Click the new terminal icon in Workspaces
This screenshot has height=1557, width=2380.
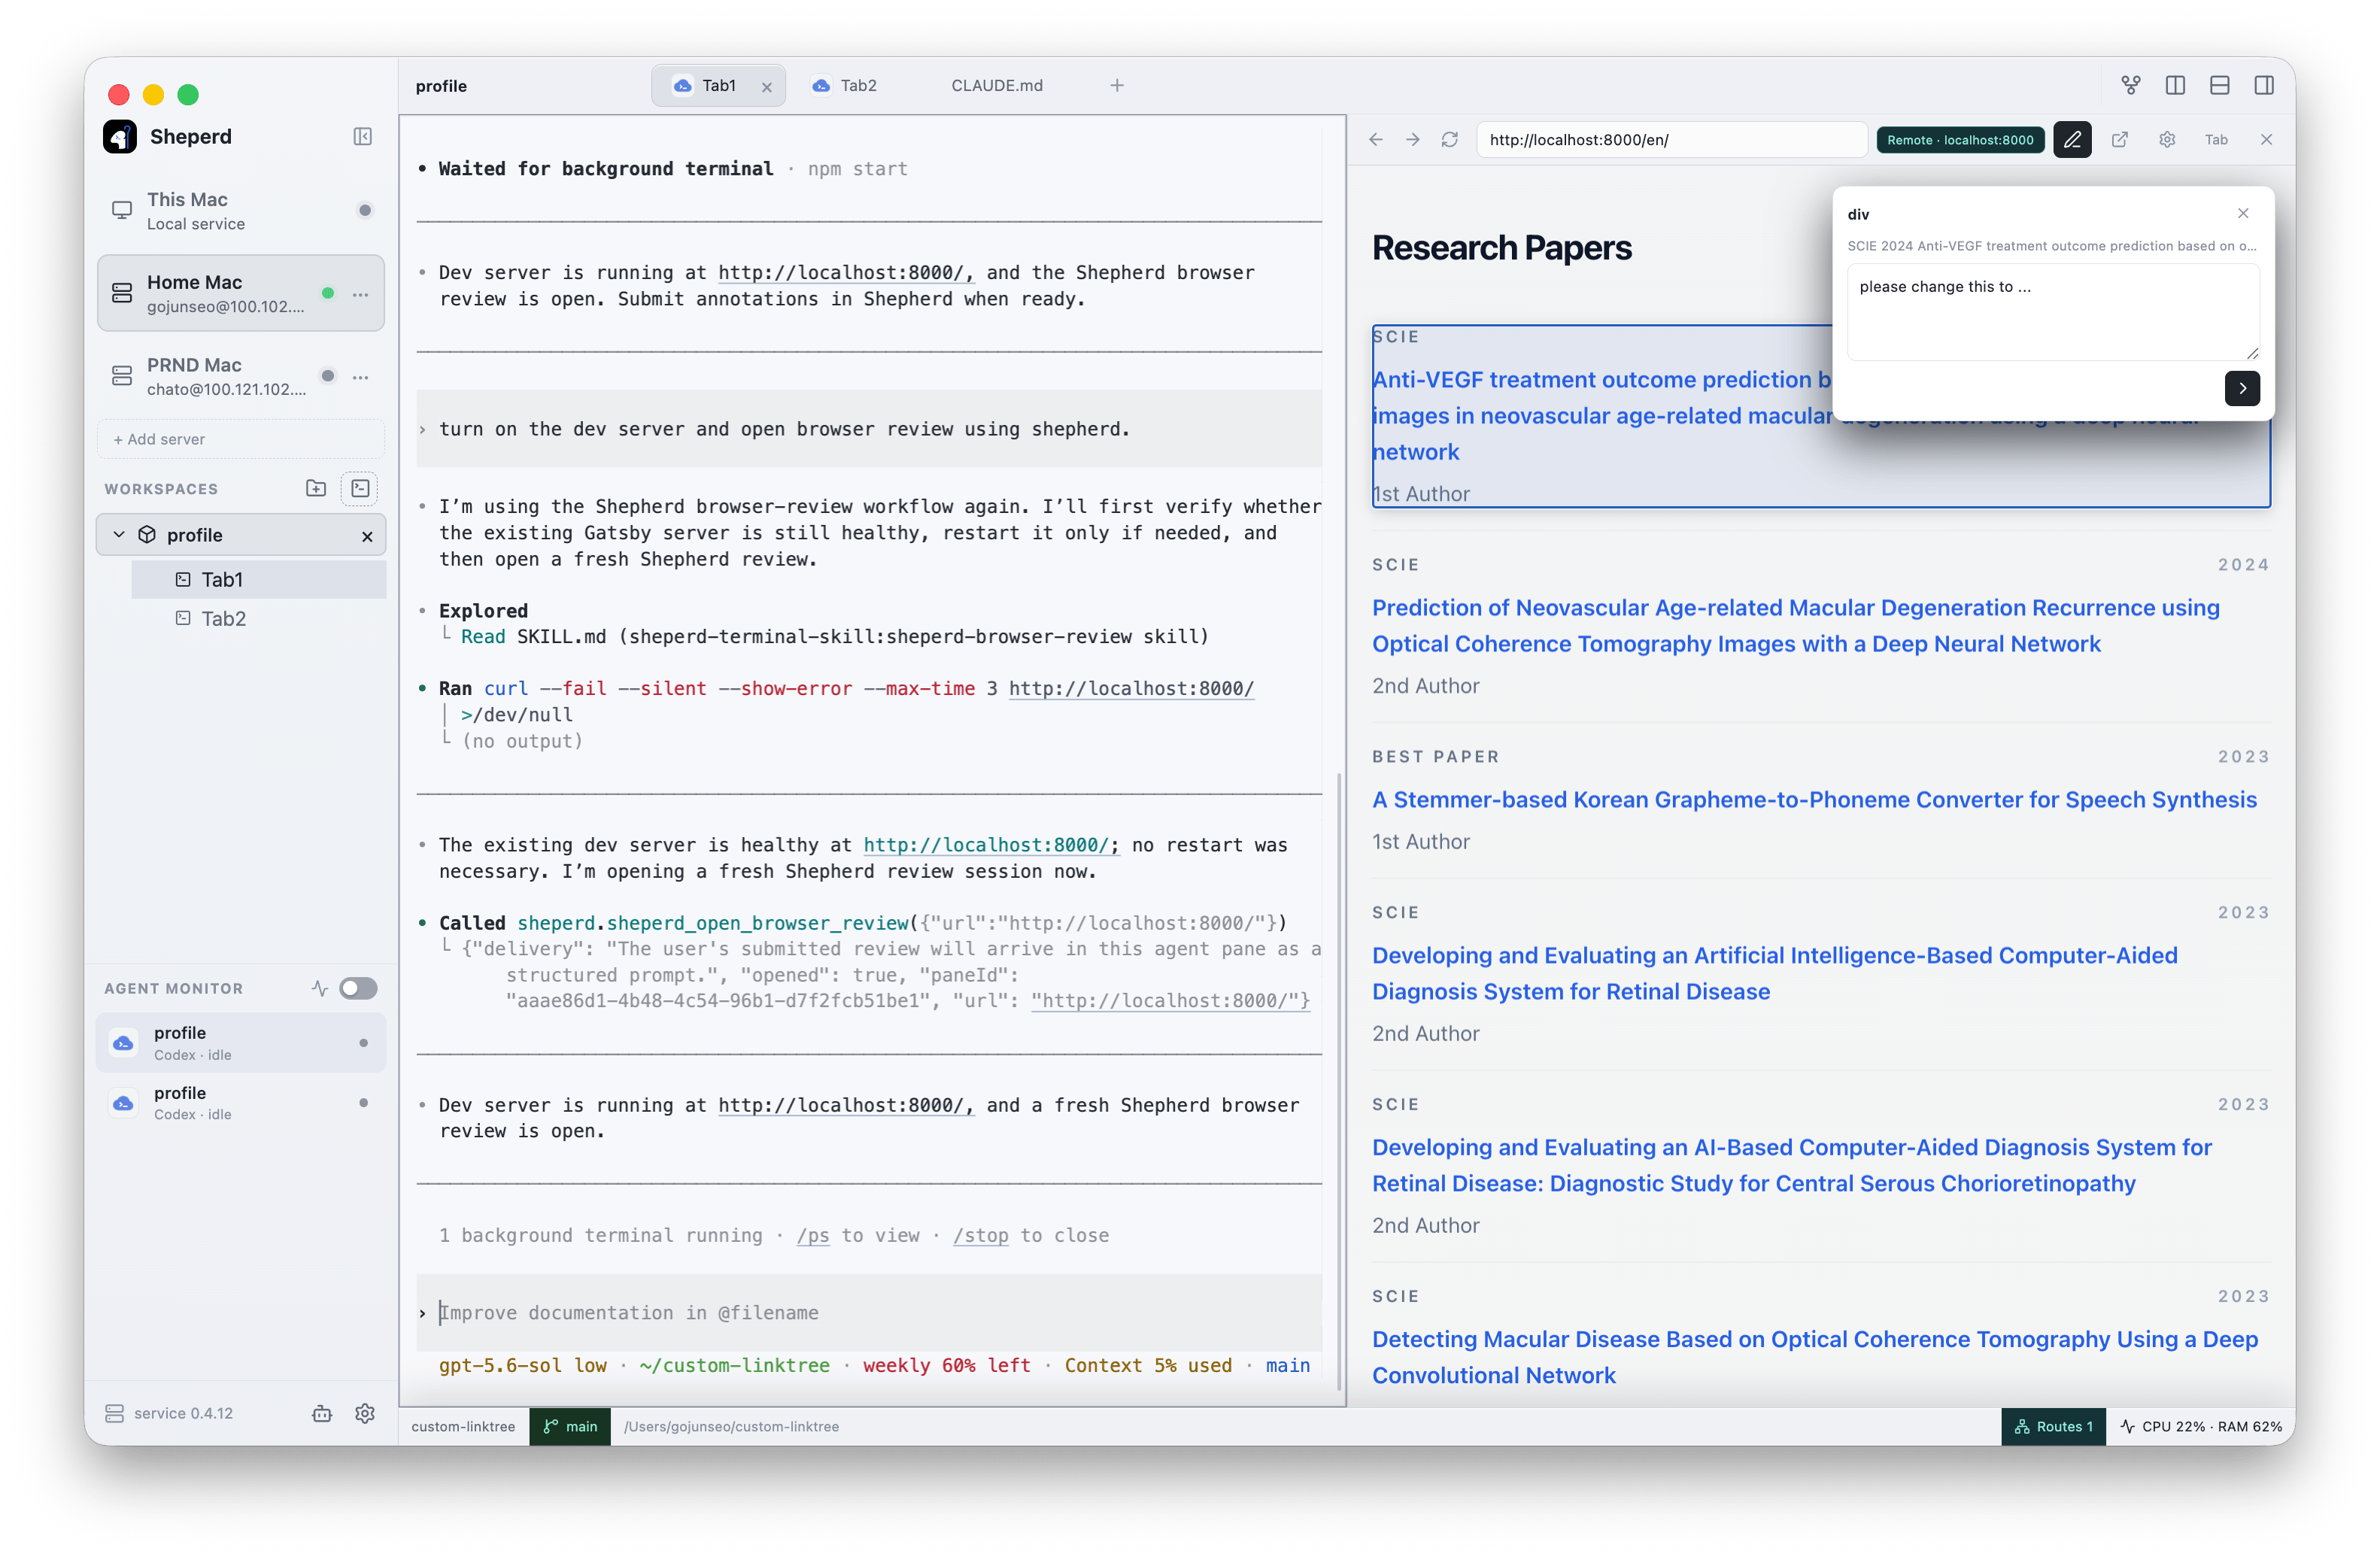(x=360, y=488)
